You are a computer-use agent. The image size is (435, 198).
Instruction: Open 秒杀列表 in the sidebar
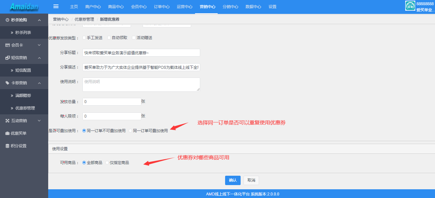24,33
